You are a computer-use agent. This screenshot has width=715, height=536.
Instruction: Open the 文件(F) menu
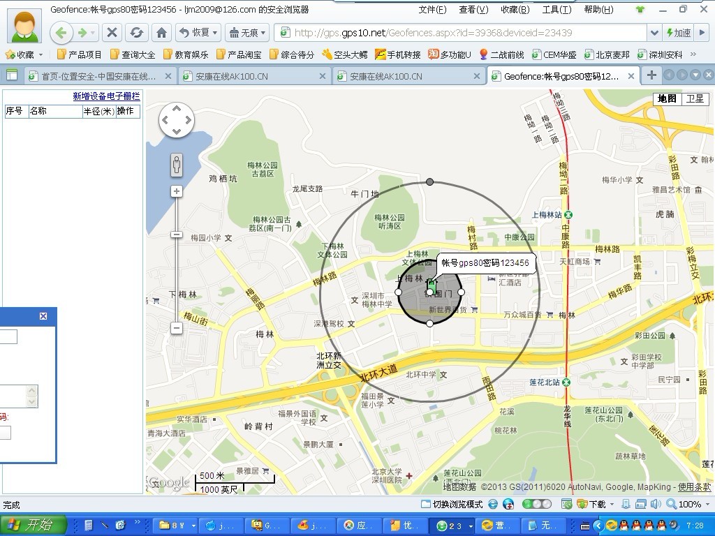point(432,10)
